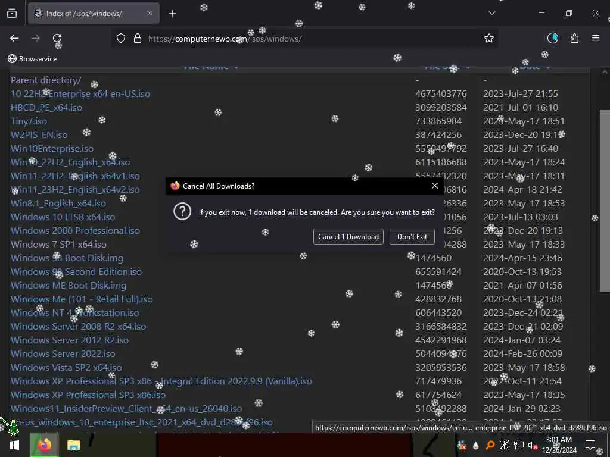Open Parent directory/ link

pos(45,80)
